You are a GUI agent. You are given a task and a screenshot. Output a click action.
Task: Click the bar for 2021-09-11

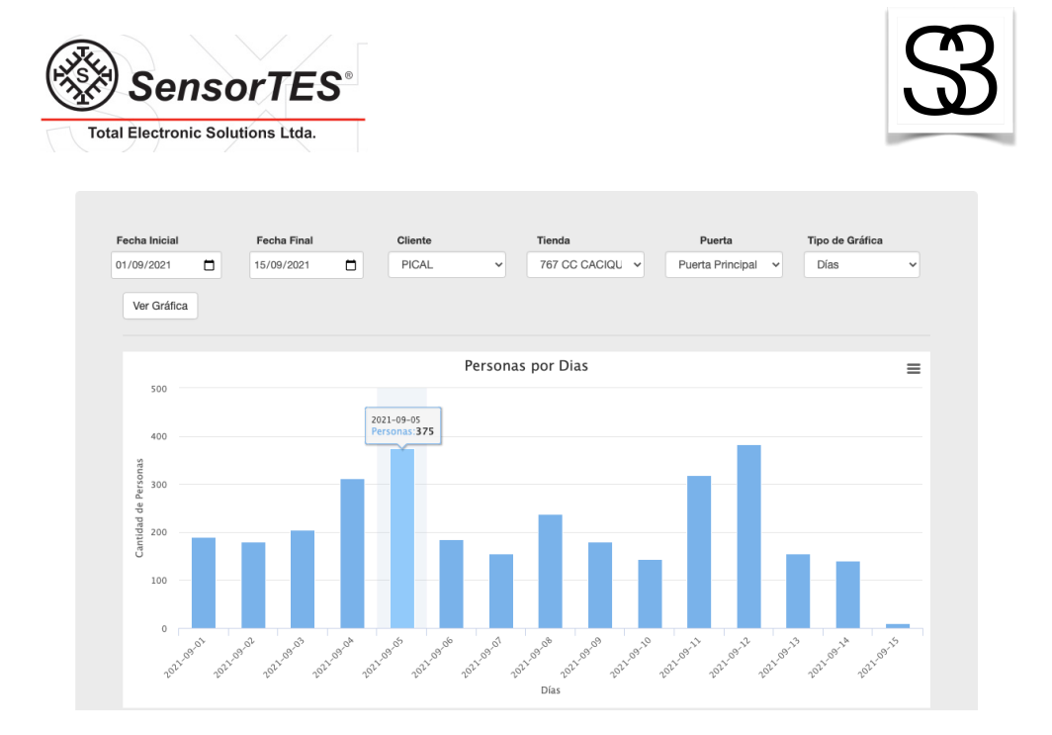click(x=699, y=552)
